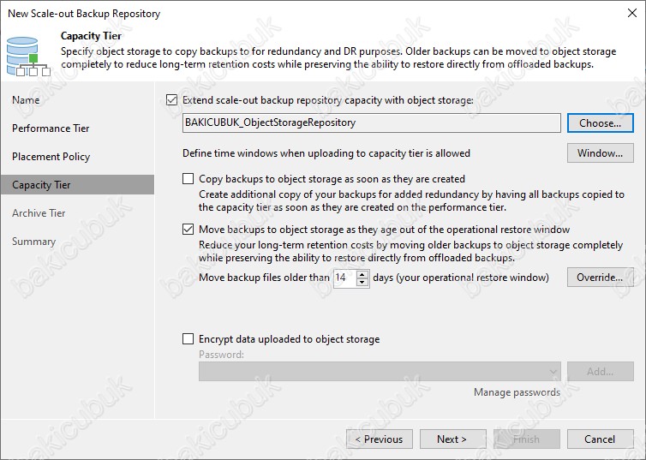The height and width of the screenshot is (460, 646).
Task: Click the scale-out repository database icon
Action: tap(28, 57)
